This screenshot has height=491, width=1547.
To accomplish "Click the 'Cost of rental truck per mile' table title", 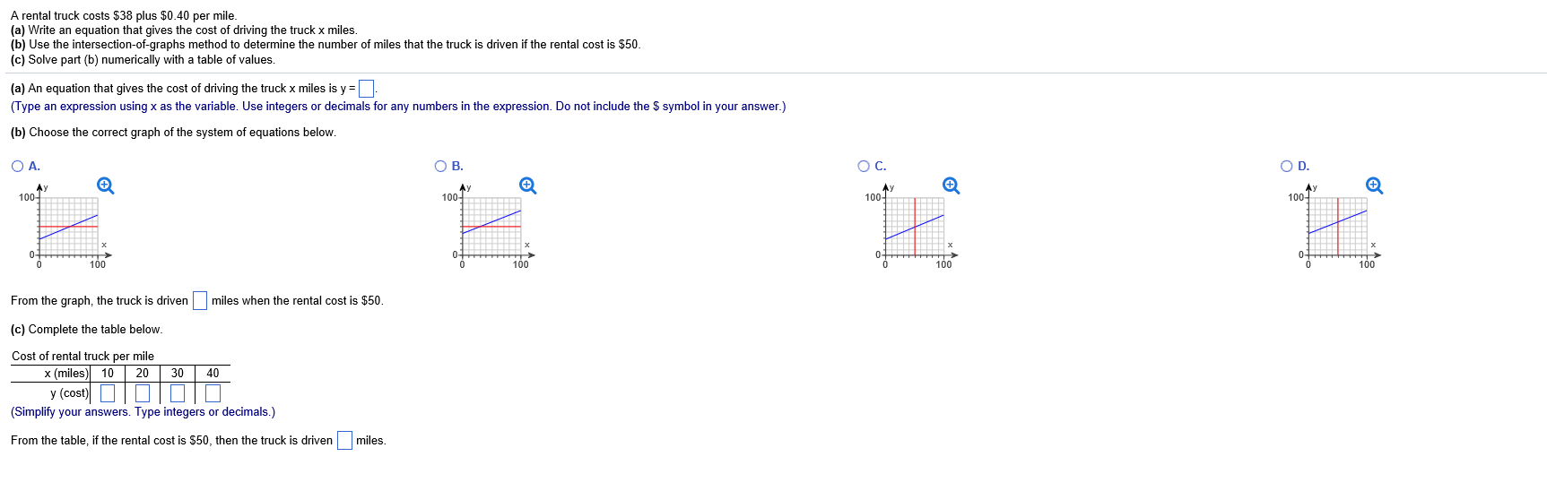I will coord(83,357).
